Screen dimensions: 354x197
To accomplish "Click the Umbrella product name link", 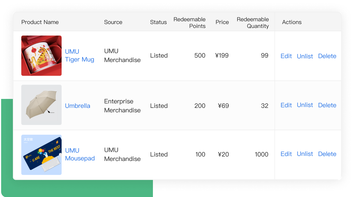I will (78, 106).
